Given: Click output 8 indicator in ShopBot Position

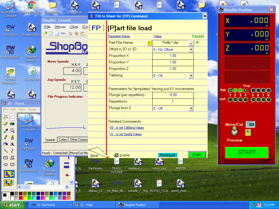Looking at the screenshot, I should click(x=268, y=100).
